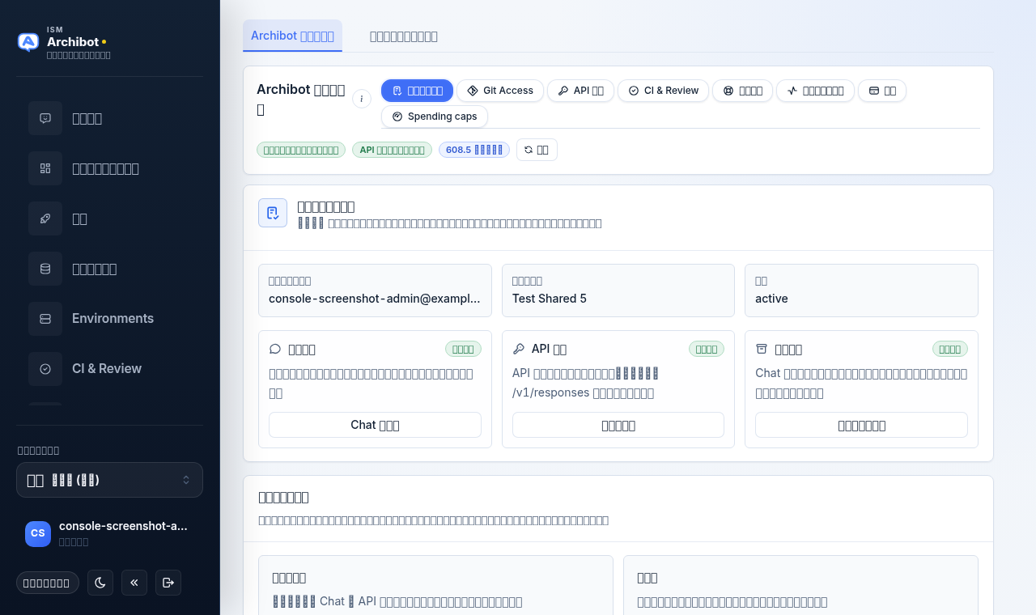The image size is (1036, 615).
Task: Select the credit card icon pill tab
Action: tap(882, 91)
